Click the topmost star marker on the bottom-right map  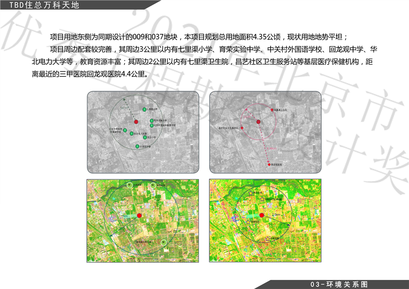point(250,193)
